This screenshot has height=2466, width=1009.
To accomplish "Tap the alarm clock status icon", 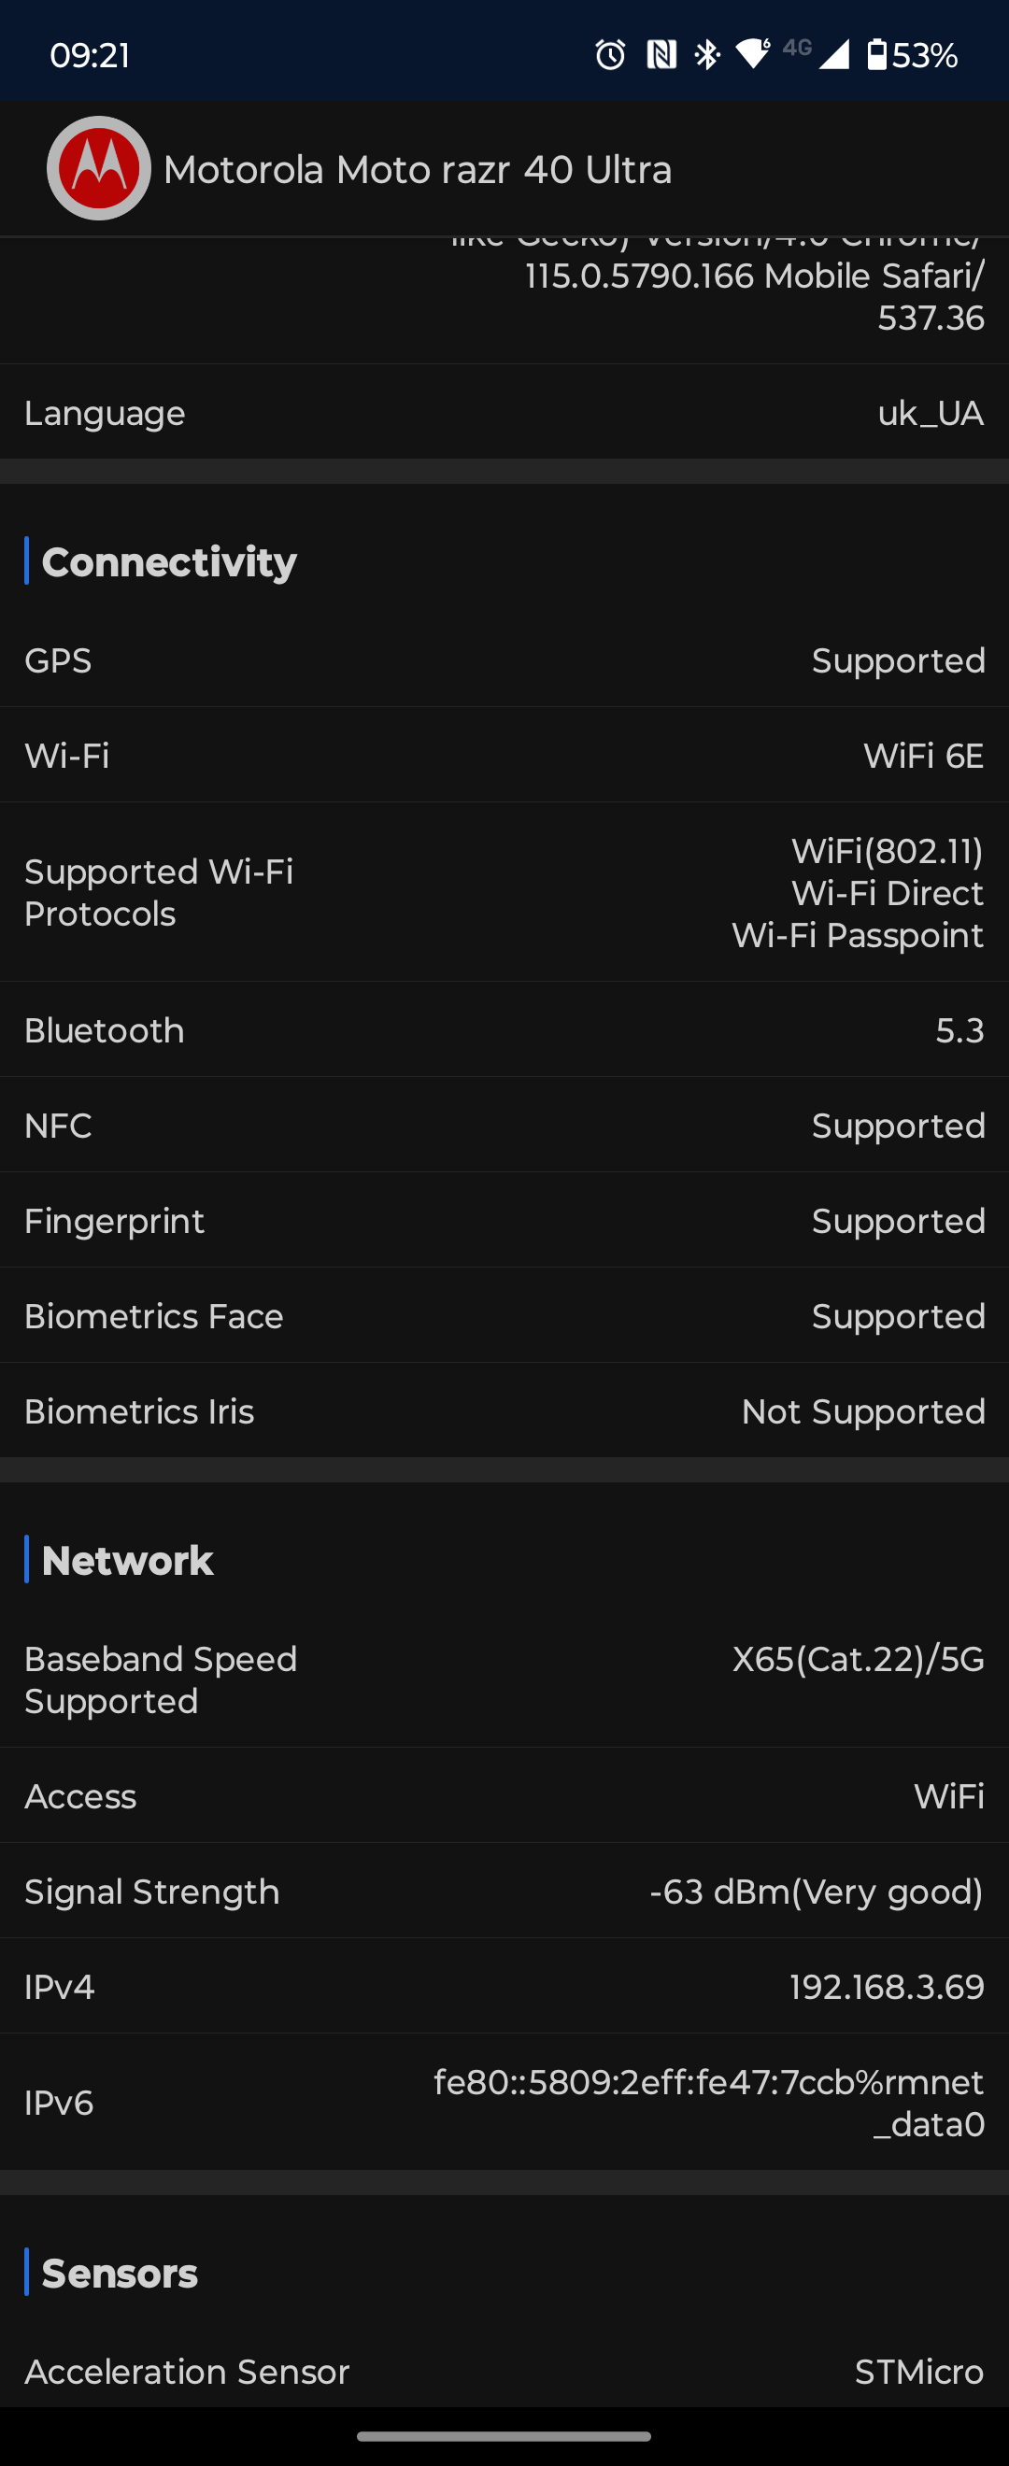I will pos(610,54).
